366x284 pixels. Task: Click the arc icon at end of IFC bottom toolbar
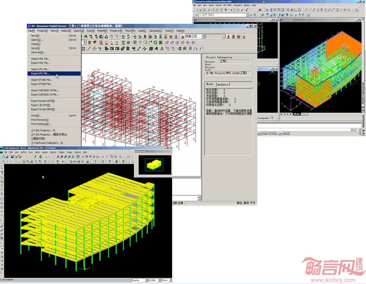tap(201, 48)
